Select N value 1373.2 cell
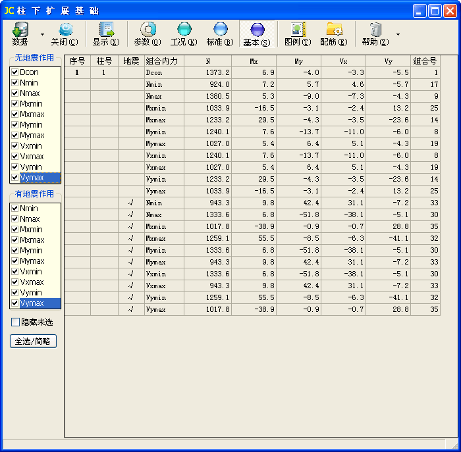Viewport: 461px width, 452px height. coord(208,72)
